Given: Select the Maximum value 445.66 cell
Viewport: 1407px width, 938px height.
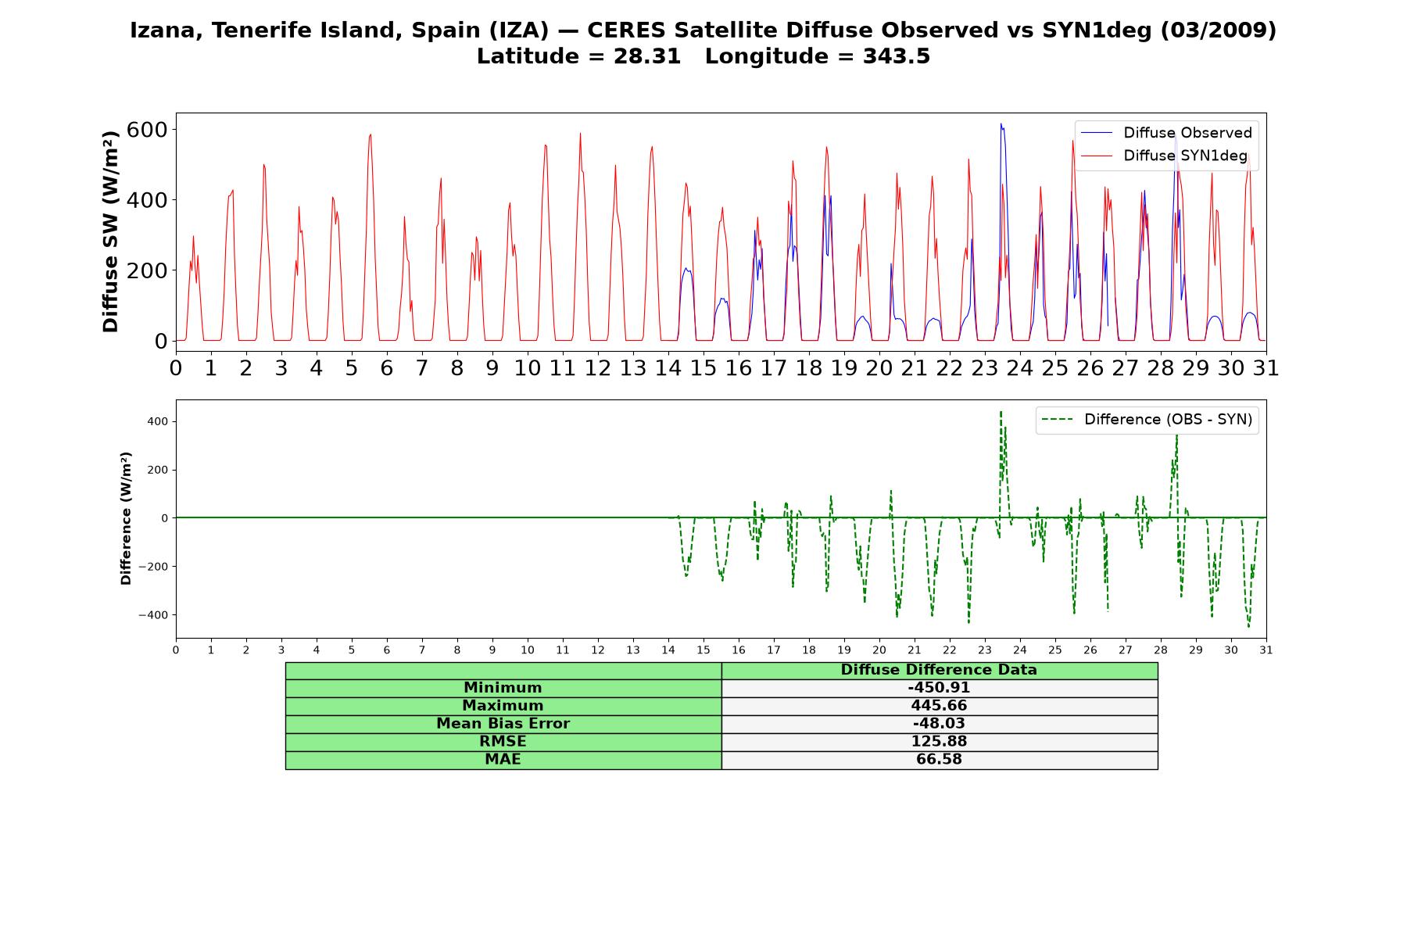Looking at the screenshot, I should coord(940,706).
